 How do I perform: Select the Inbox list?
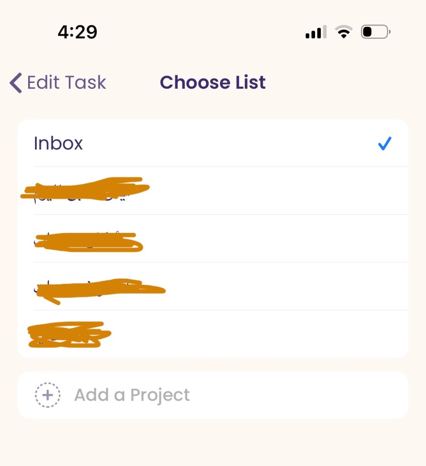[x=59, y=143]
